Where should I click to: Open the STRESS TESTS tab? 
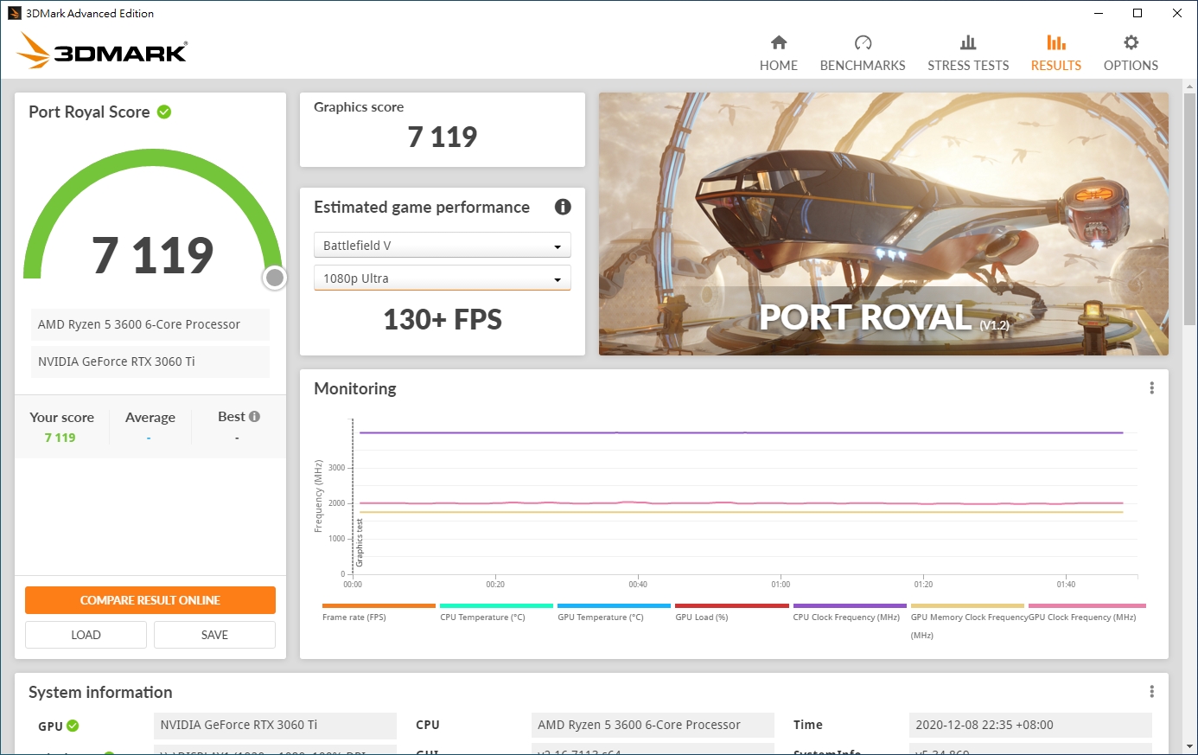tap(968, 53)
